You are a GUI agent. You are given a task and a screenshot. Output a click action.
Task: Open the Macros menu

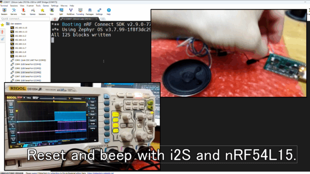click(x=64, y=6)
